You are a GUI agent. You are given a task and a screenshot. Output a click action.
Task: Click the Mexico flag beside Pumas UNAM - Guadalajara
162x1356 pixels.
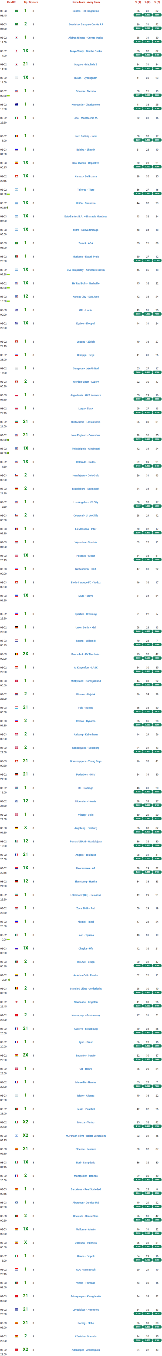click(x=16, y=842)
